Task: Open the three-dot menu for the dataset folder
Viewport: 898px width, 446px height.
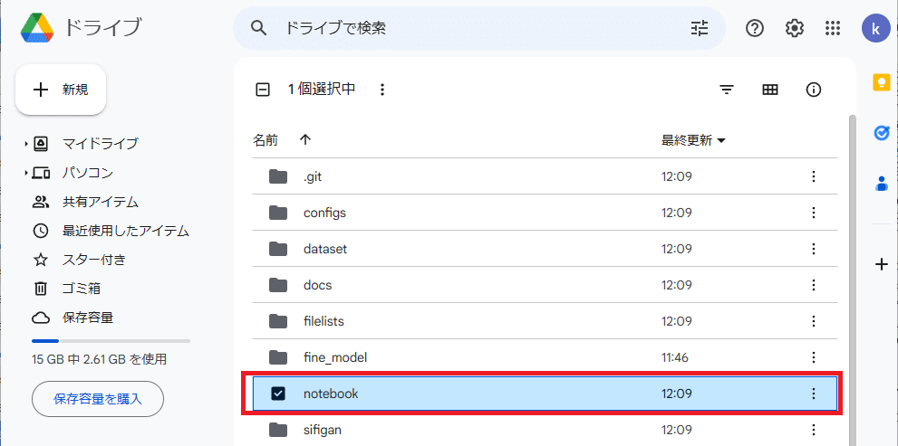Action: 813,250
